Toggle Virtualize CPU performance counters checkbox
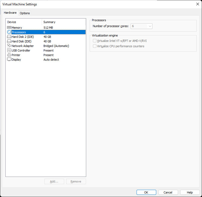The height and width of the screenshot is (197, 202). (x=95, y=46)
